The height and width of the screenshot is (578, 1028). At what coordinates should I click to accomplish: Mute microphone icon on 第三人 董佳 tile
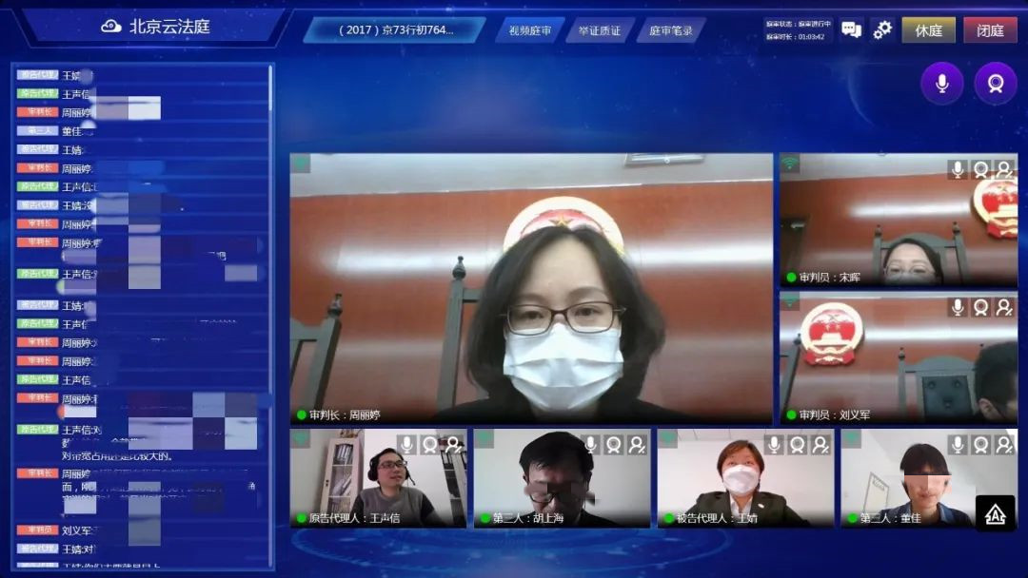click(958, 445)
